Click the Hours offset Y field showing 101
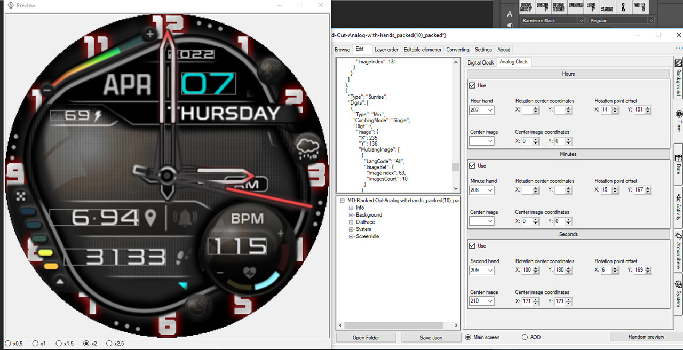The height and width of the screenshot is (350, 683). click(x=644, y=110)
